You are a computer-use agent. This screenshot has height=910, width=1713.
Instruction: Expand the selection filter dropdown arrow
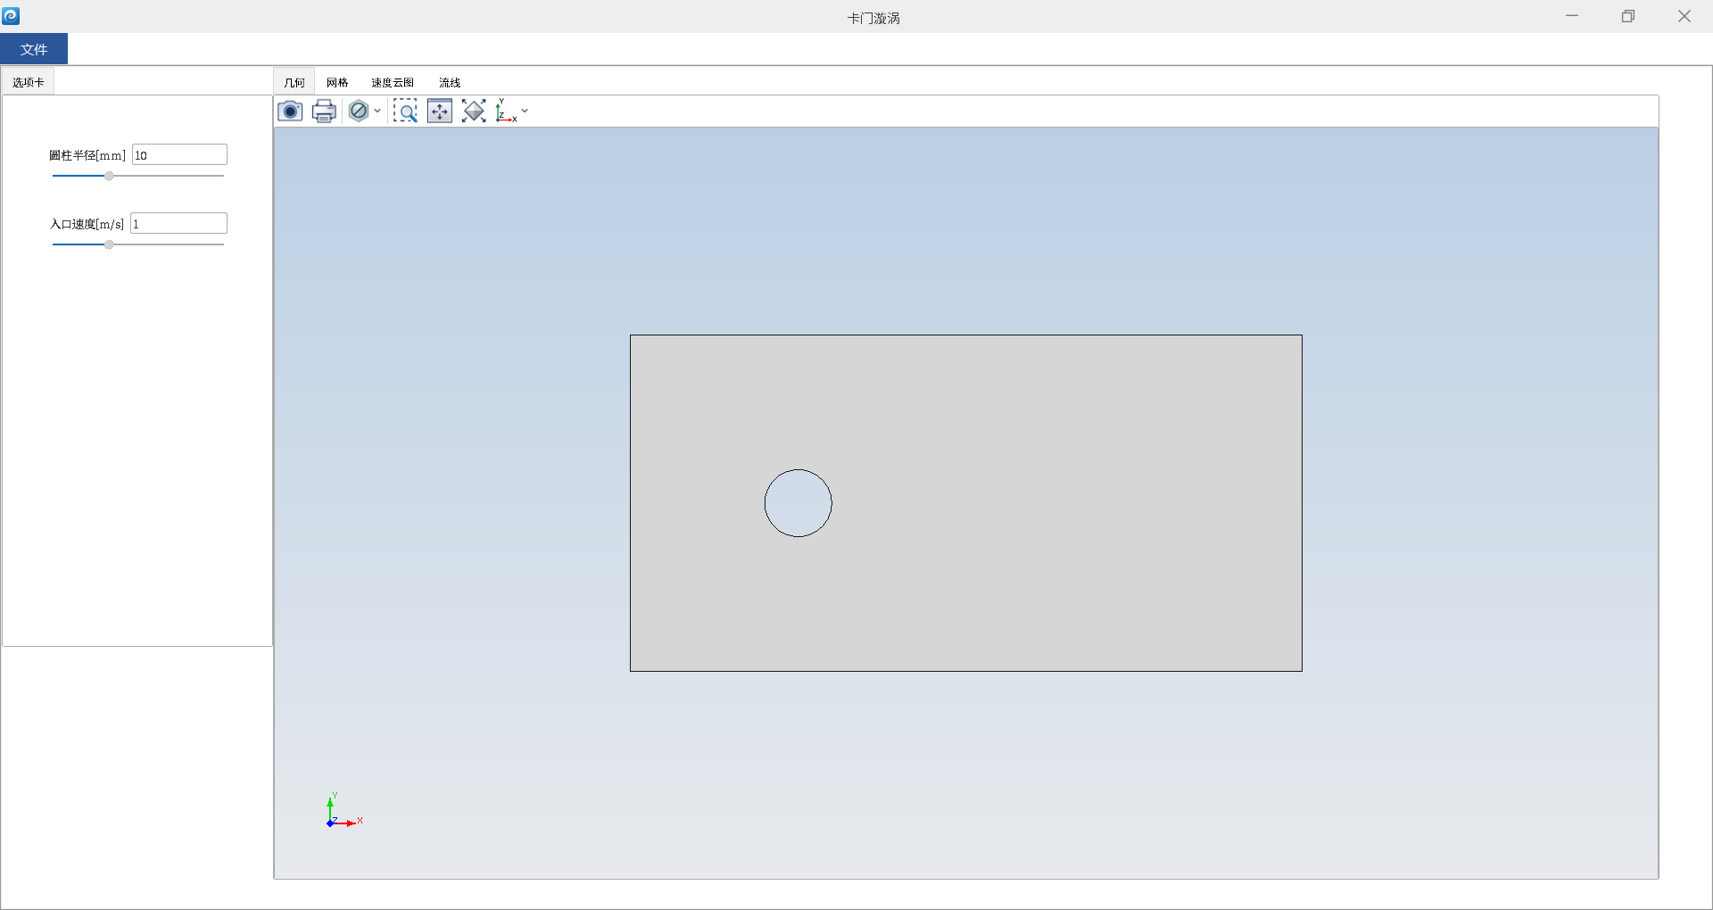tap(377, 112)
